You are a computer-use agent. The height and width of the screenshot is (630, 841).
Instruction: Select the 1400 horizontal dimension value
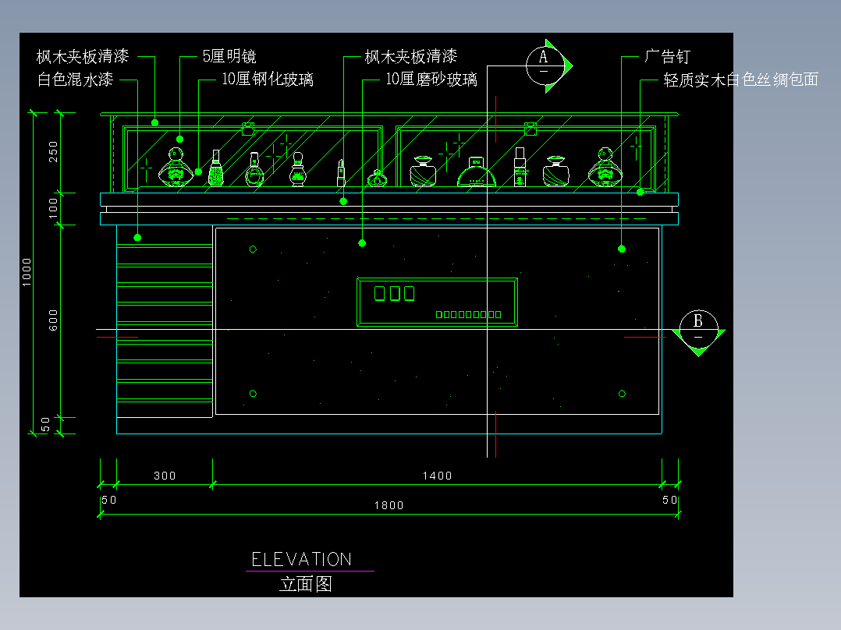pyautogui.click(x=437, y=476)
